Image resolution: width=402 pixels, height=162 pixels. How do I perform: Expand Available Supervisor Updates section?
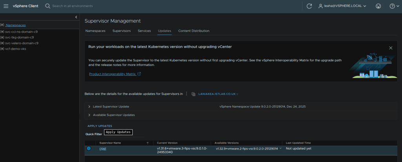(90, 115)
